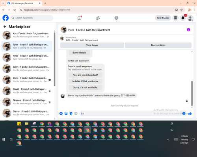Image resolution: width=197 pixels, height=157 pixels.
Task: Open the account profile picture menu
Action: pyautogui.click(x=190, y=18)
